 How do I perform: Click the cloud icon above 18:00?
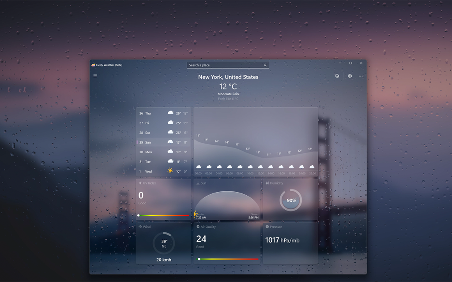pos(291,167)
